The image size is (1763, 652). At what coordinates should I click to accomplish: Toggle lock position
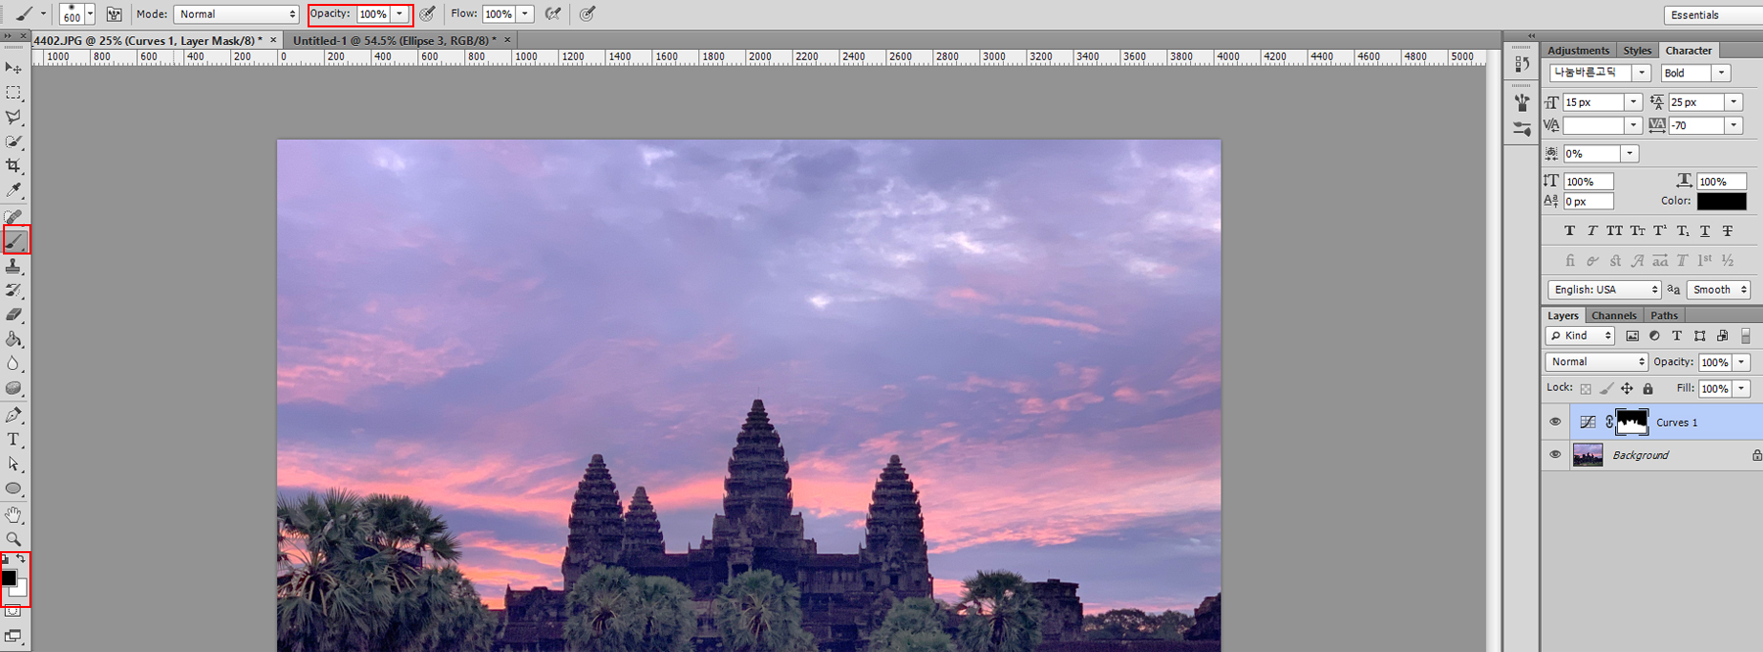pos(1627,389)
